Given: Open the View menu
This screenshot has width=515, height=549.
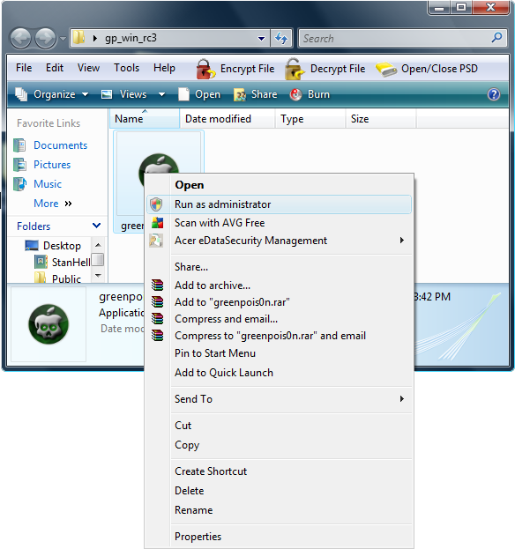Looking at the screenshot, I should (x=88, y=68).
